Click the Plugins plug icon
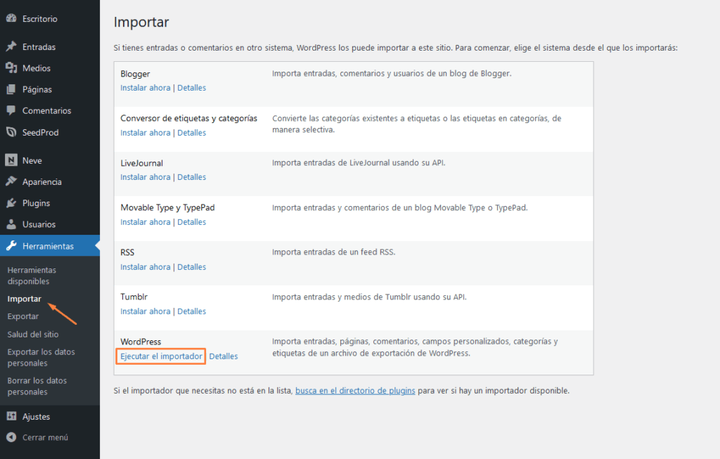720x459 pixels. 11,203
